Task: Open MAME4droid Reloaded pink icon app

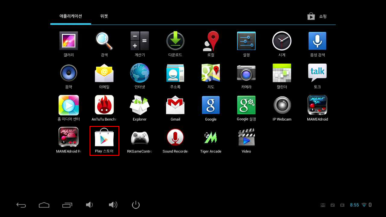Action: tap(69, 140)
